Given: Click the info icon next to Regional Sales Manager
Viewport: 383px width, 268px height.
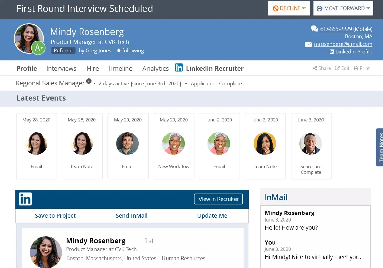Looking at the screenshot, I should coord(89,81).
